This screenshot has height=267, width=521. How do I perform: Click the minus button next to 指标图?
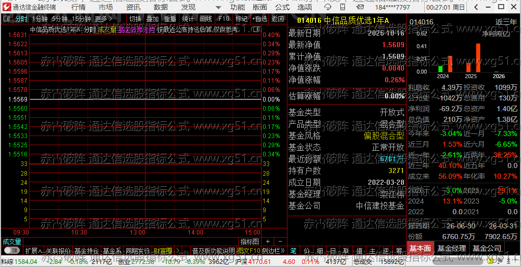point(280,242)
